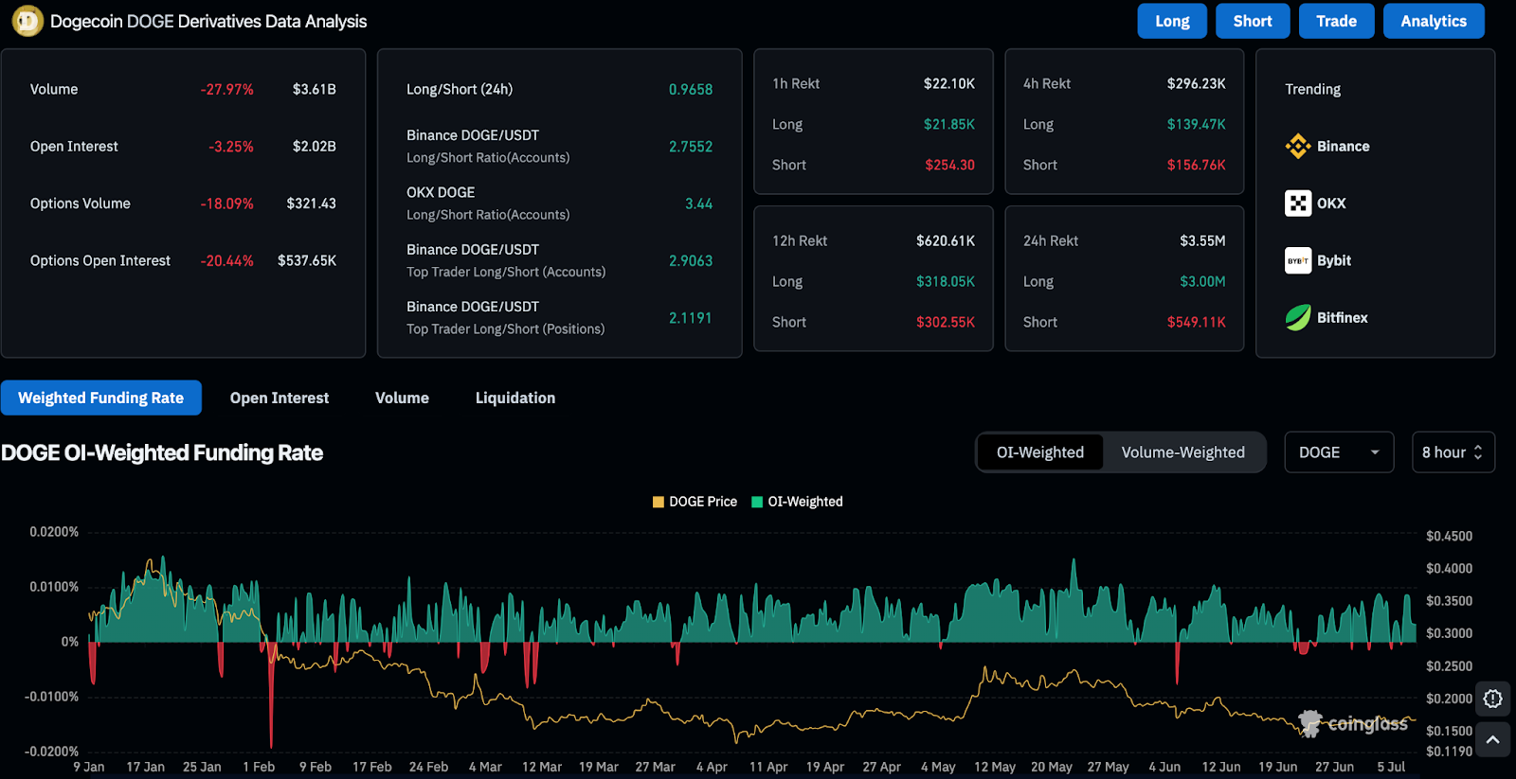This screenshot has width=1516, height=779.
Task: Click the Bybit logo in Trending
Action: point(1298,260)
